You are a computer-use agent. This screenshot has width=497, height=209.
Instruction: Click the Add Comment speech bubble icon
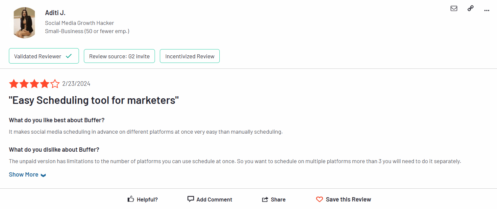[190, 199]
